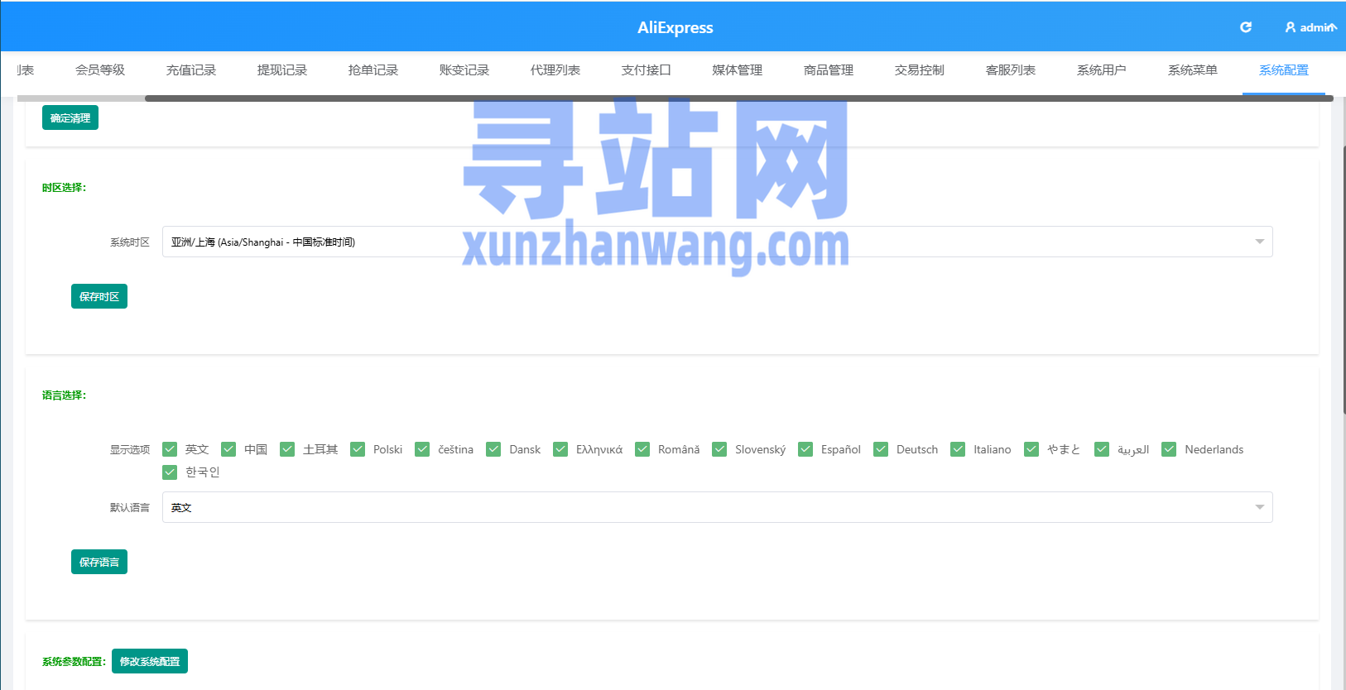Screen dimensions: 1346x690
Task: Click the horizontal tab scrollbar
Action: coord(738,98)
